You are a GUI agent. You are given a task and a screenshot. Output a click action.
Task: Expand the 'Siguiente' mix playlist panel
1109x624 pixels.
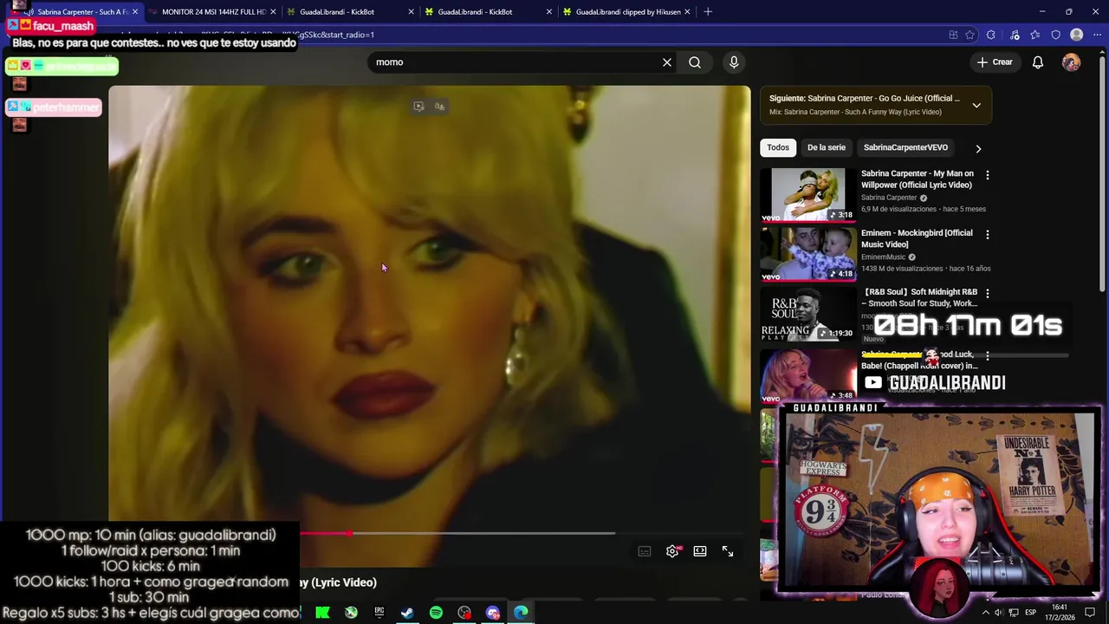point(976,105)
